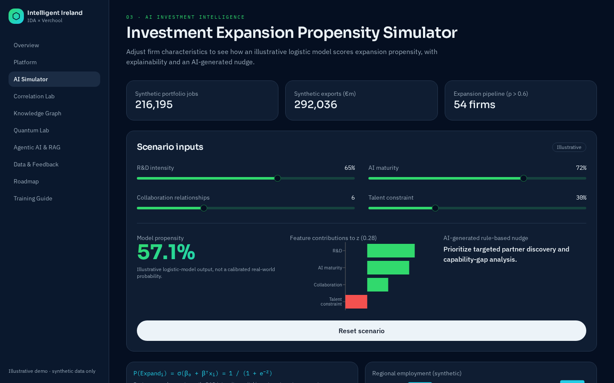Click the Reset scenario button
The height and width of the screenshot is (383, 614).
tap(362, 331)
